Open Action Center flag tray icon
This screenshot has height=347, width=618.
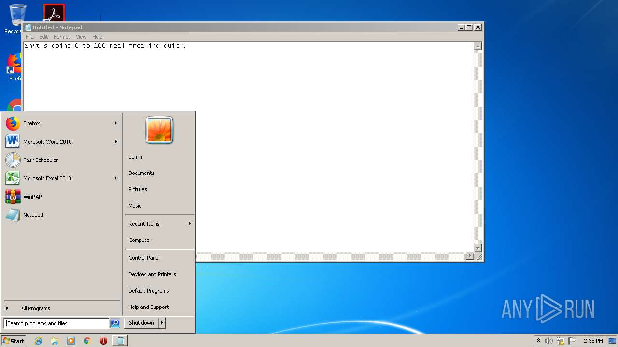(572, 341)
